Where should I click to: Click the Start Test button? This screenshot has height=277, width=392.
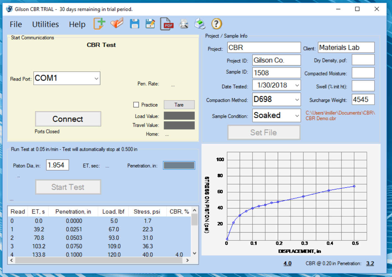pyautogui.click(x=68, y=187)
